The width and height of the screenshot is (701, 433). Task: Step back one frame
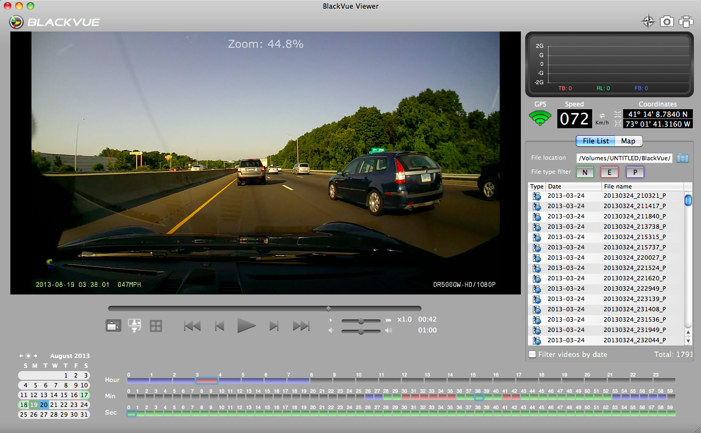(219, 326)
